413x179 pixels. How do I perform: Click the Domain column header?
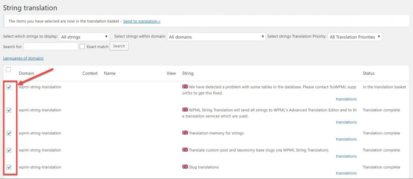pyautogui.click(x=26, y=73)
